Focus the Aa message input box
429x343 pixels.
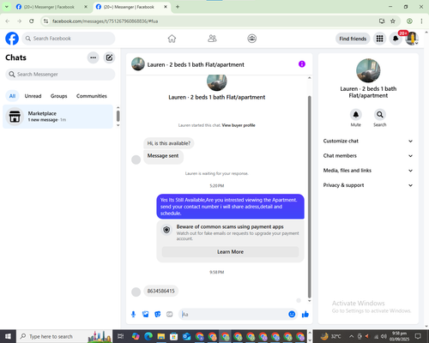pyautogui.click(x=233, y=315)
